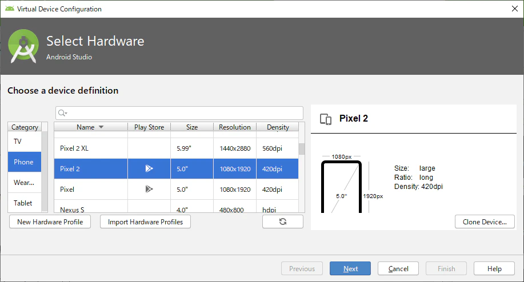Click the refresh device list icon button
Viewport: 524px width, 282px height.
(283, 221)
